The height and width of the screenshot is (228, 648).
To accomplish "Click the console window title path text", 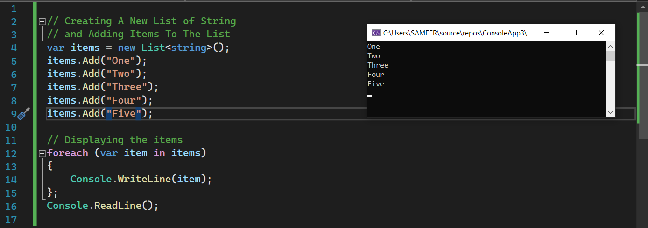I will (x=457, y=33).
